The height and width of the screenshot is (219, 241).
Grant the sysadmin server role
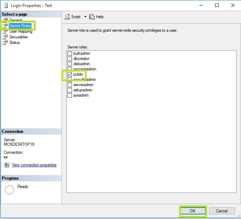point(70,95)
